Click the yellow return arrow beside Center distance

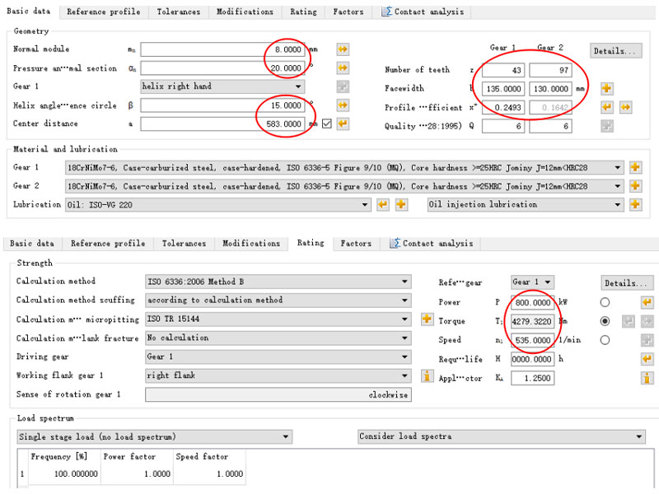coord(343,123)
